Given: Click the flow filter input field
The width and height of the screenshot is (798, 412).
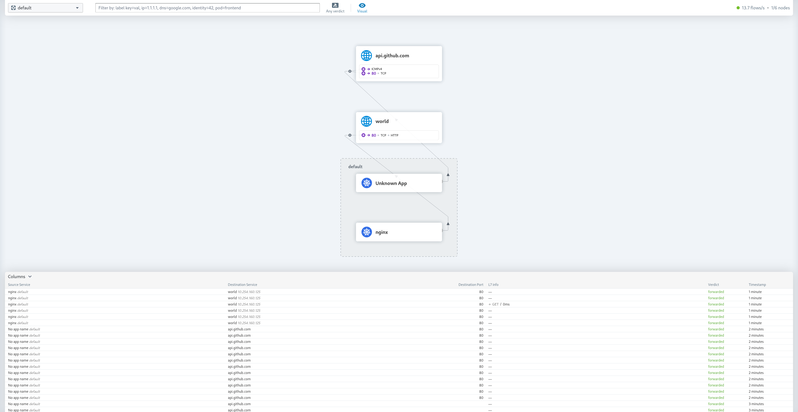Looking at the screenshot, I should tap(207, 8).
